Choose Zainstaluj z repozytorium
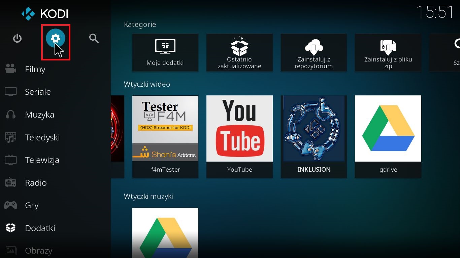Viewport: 460px width, 258px height. [x=314, y=52]
